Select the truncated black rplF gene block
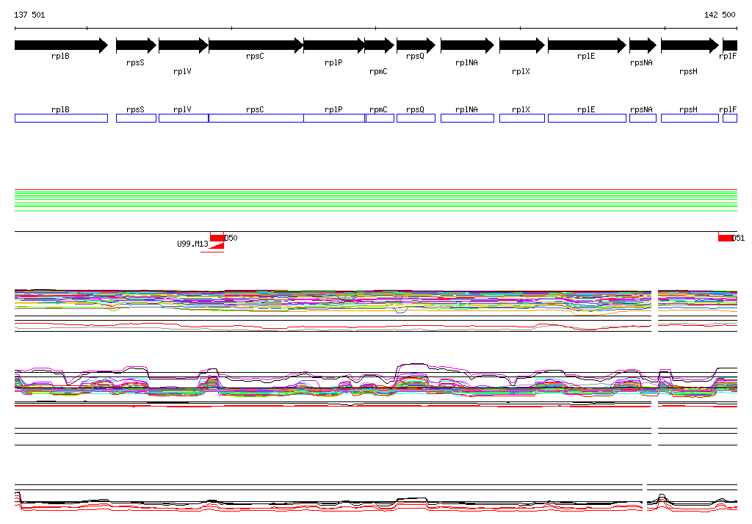The image size is (752, 524). click(730, 46)
